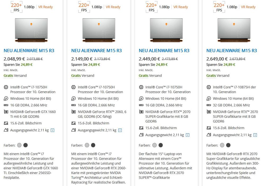
Task: Click Gratis Versand on 2.149,00 € laptop
Action: point(83,76)
